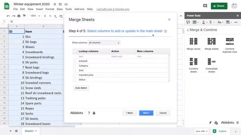
Task: Go back from Merge & Combine
Action: click(x=188, y=30)
